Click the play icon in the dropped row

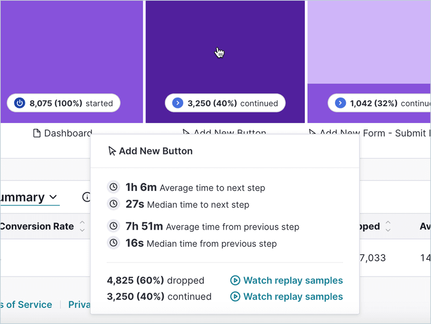[235, 280]
